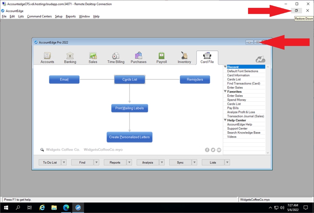Viewport: 314px width, 213px height.
Task: Click the cloud sync icon
Action: pos(260,60)
